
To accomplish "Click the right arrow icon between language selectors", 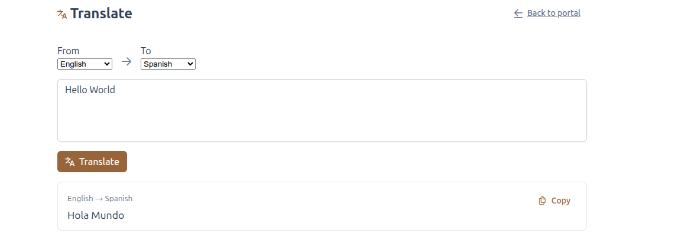I will click(x=126, y=61).
